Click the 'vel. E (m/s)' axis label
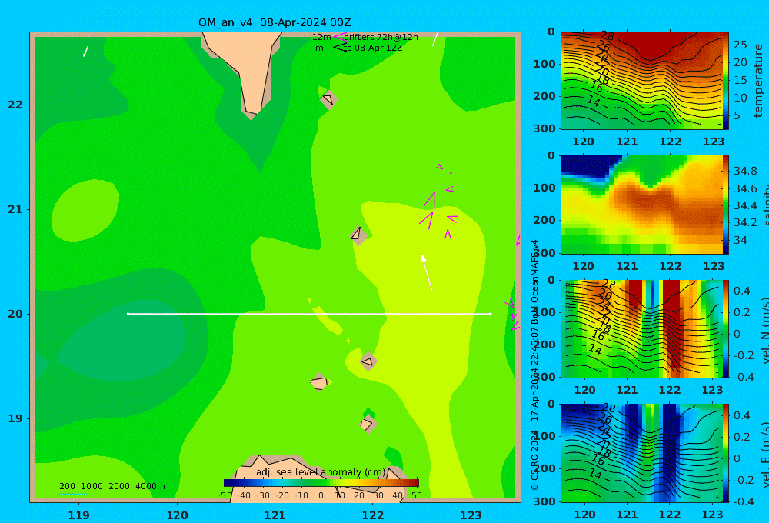Viewport: 769px width, 523px height. pos(765,455)
